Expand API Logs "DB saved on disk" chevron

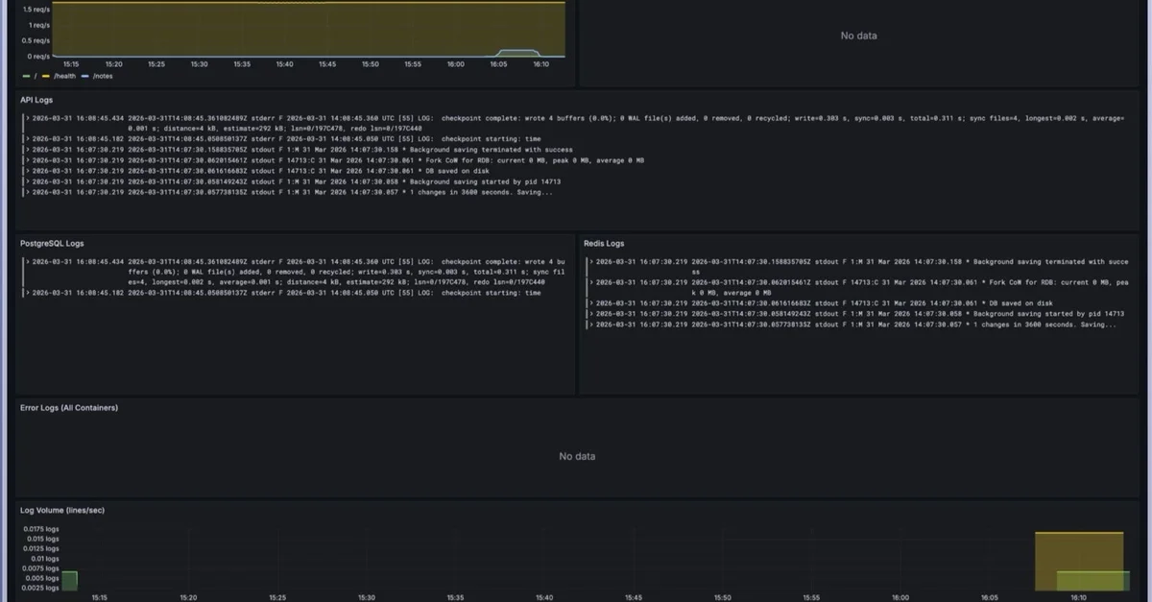click(x=26, y=171)
